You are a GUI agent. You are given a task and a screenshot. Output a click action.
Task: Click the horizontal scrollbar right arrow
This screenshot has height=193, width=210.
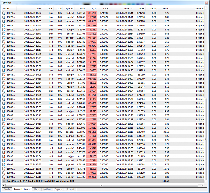coord(202,186)
